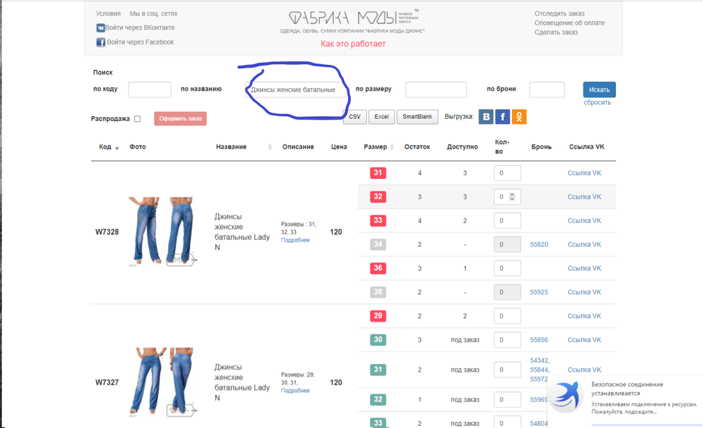Image resolution: width=703 pixels, height=428 pixels.
Task: Export to Facebook via f icon
Action: (x=503, y=117)
